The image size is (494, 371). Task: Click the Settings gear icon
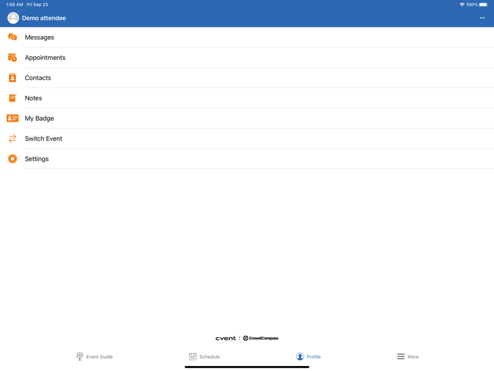point(13,159)
